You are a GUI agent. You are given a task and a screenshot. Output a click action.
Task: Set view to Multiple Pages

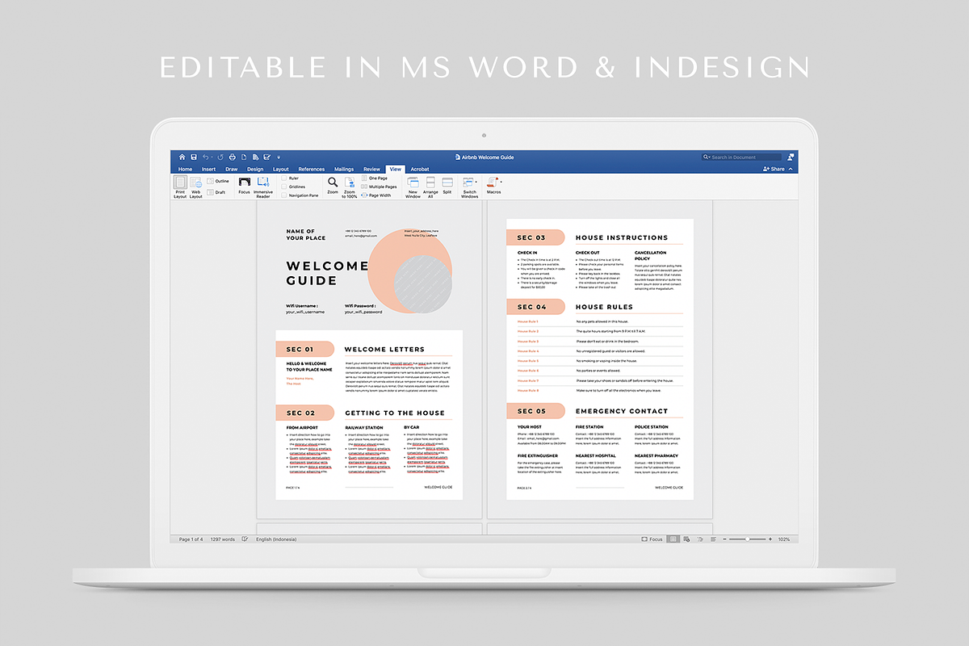(378, 187)
